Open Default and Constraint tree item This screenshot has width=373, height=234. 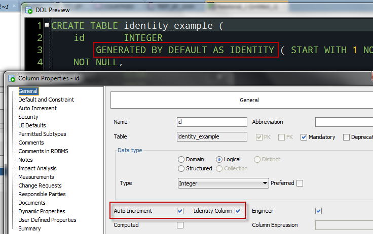(46, 100)
